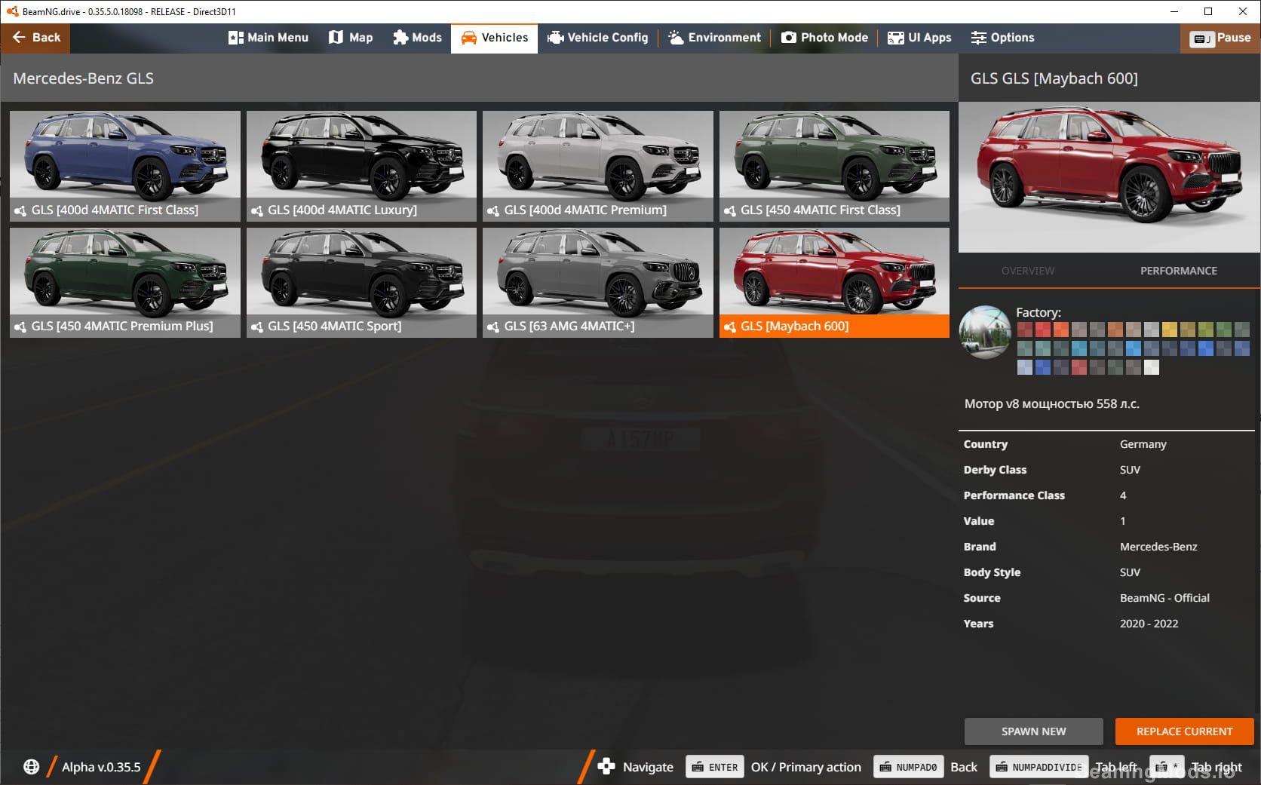Click the 'Mercedes-Benz' brand value
This screenshot has width=1261, height=785.
(1158, 547)
